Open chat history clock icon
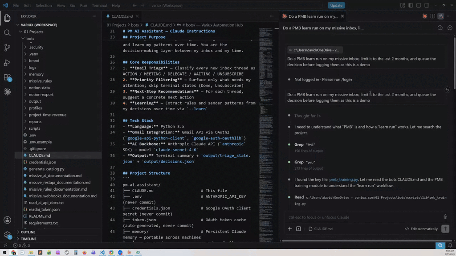This screenshot has height=256, width=456. click(x=440, y=28)
